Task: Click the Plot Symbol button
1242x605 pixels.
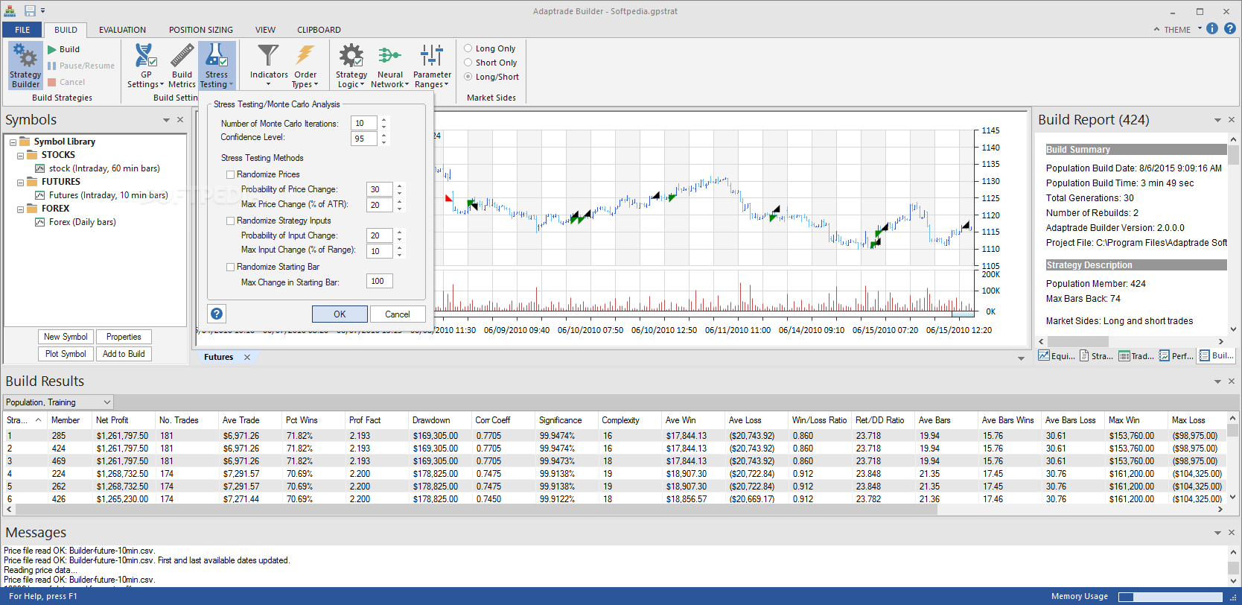Action: pyautogui.click(x=66, y=354)
